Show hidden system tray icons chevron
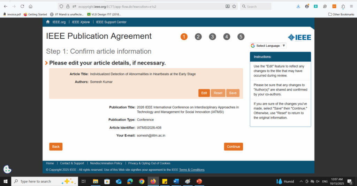 (301, 181)
